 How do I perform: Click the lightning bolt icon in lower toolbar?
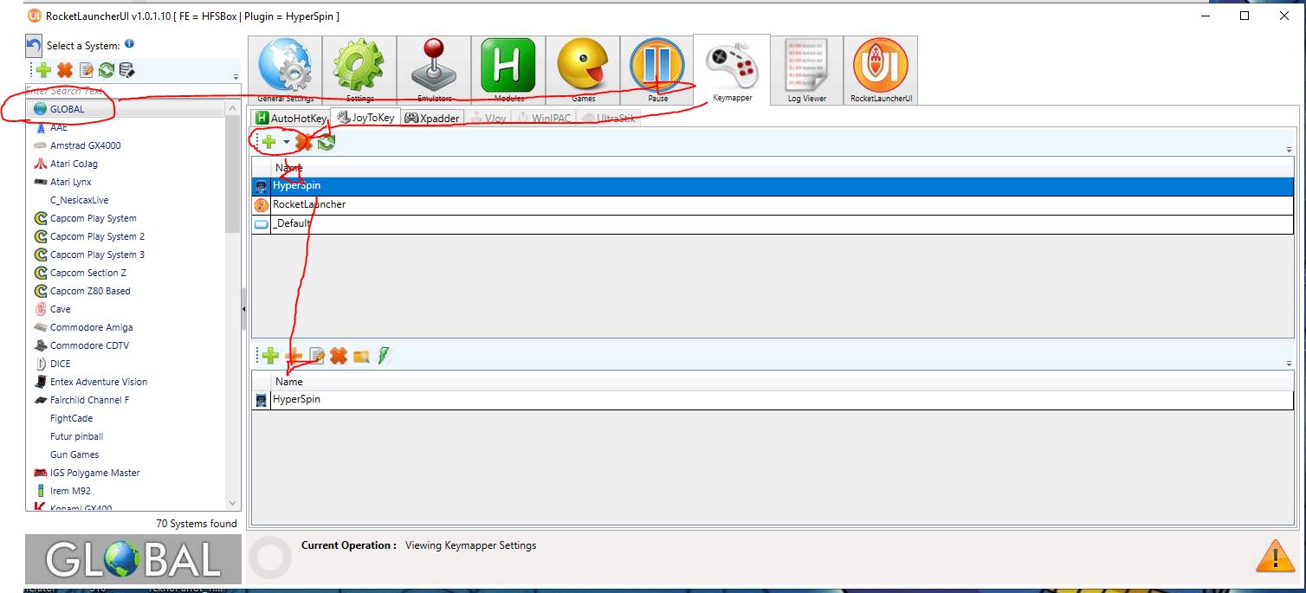tap(384, 355)
